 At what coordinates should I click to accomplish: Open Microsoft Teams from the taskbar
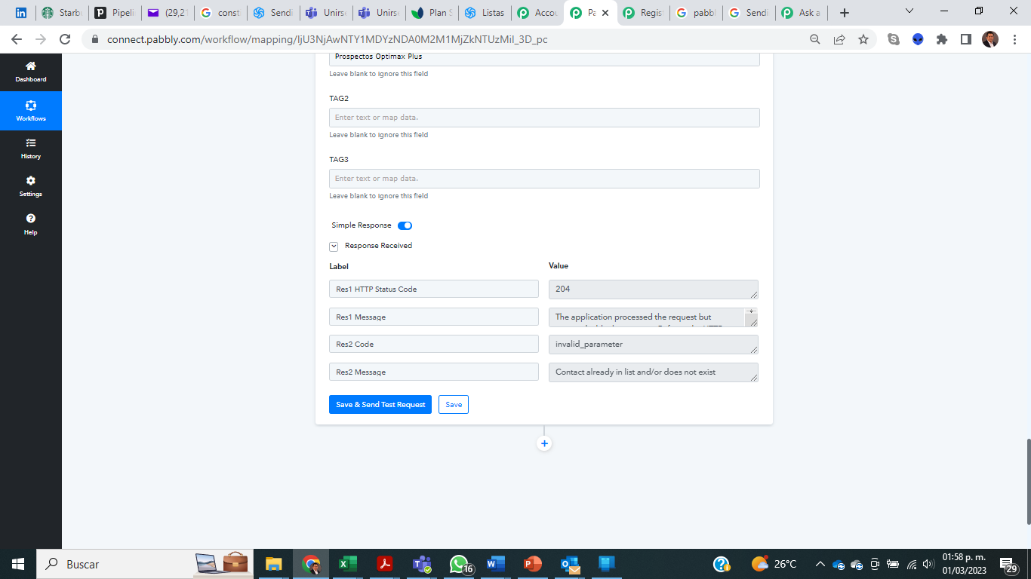click(x=422, y=564)
